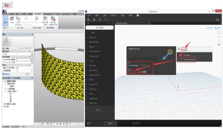This screenshot has height=129, width=223.
Task: Click the zoom in plus icon
Action: click(219, 37)
